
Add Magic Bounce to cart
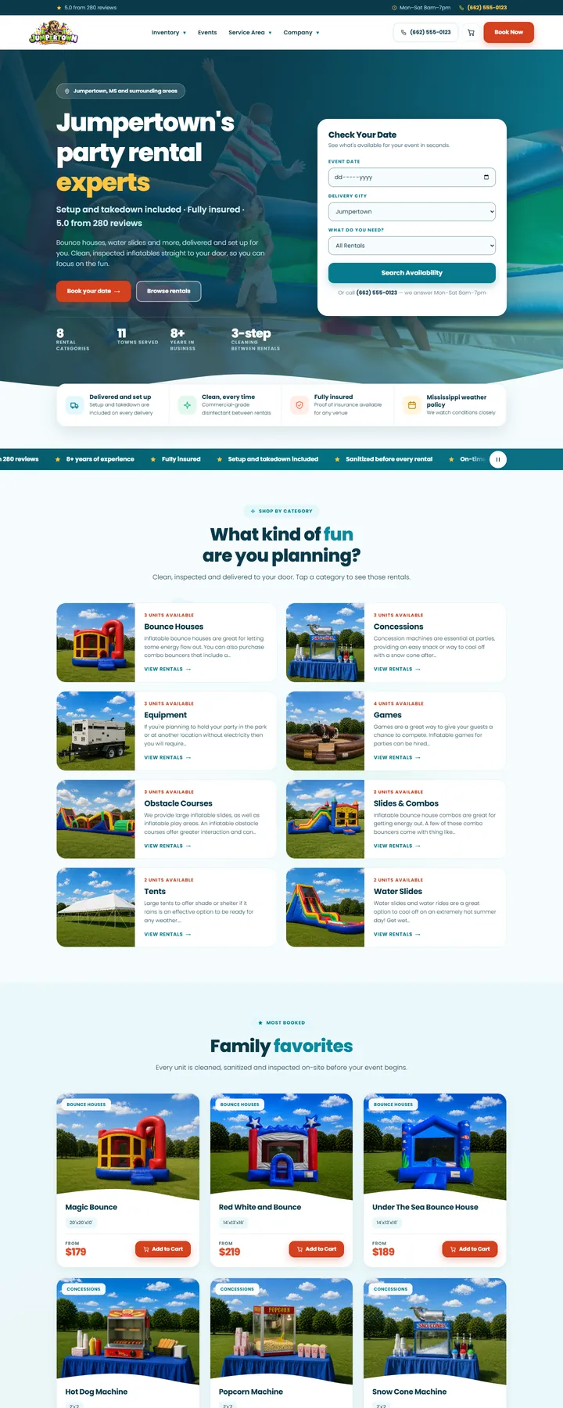point(163,1249)
